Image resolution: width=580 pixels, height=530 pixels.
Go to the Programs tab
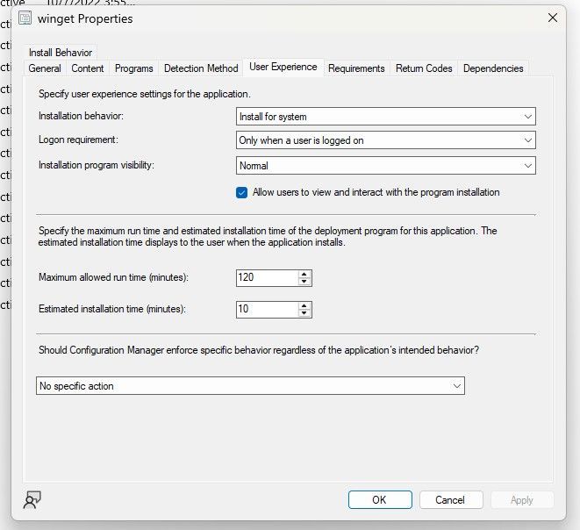(134, 68)
